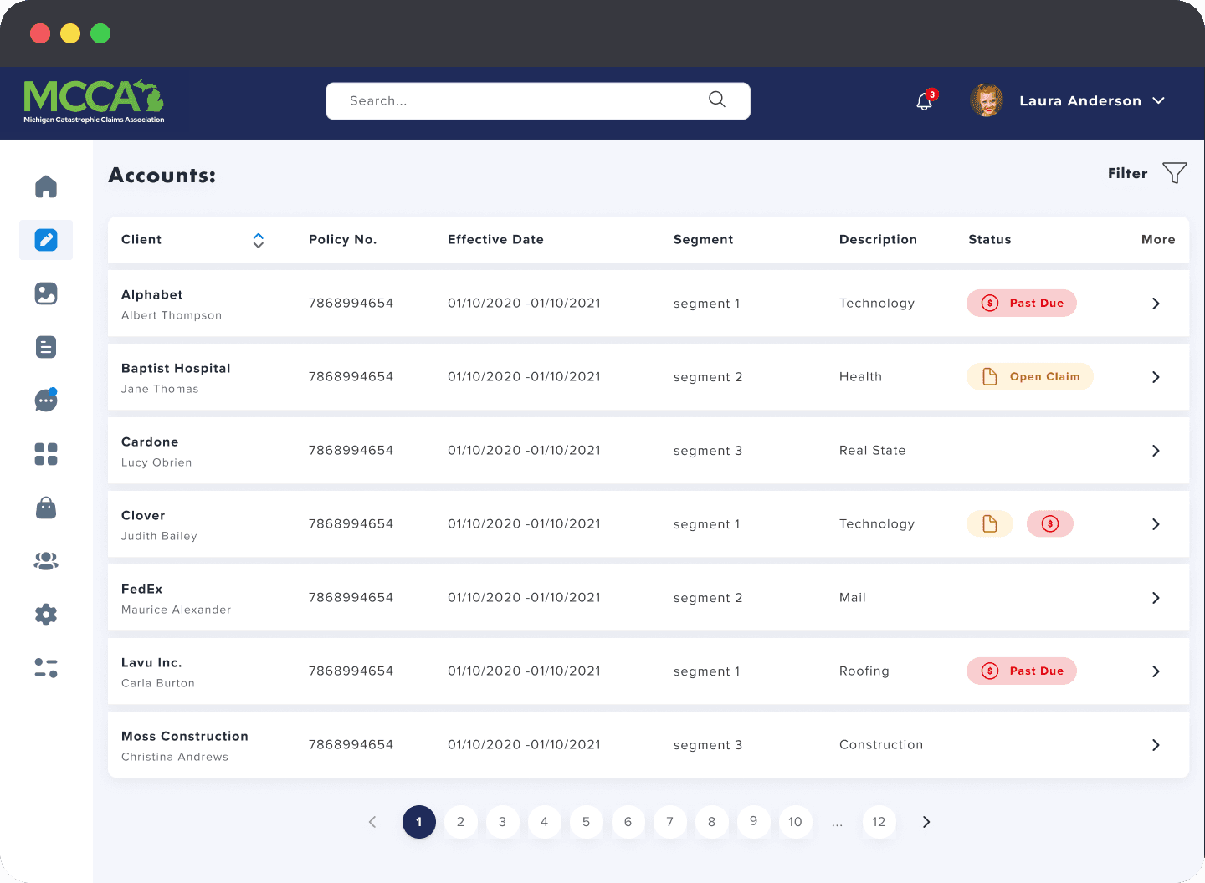Open the shopping bag sidebar icon
The image size is (1205, 883).
pyautogui.click(x=46, y=508)
